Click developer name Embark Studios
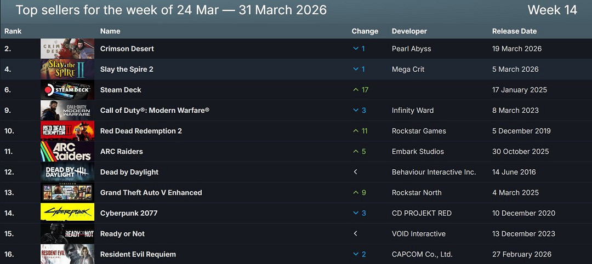The height and width of the screenshot is (264, 592). (418, 151)
